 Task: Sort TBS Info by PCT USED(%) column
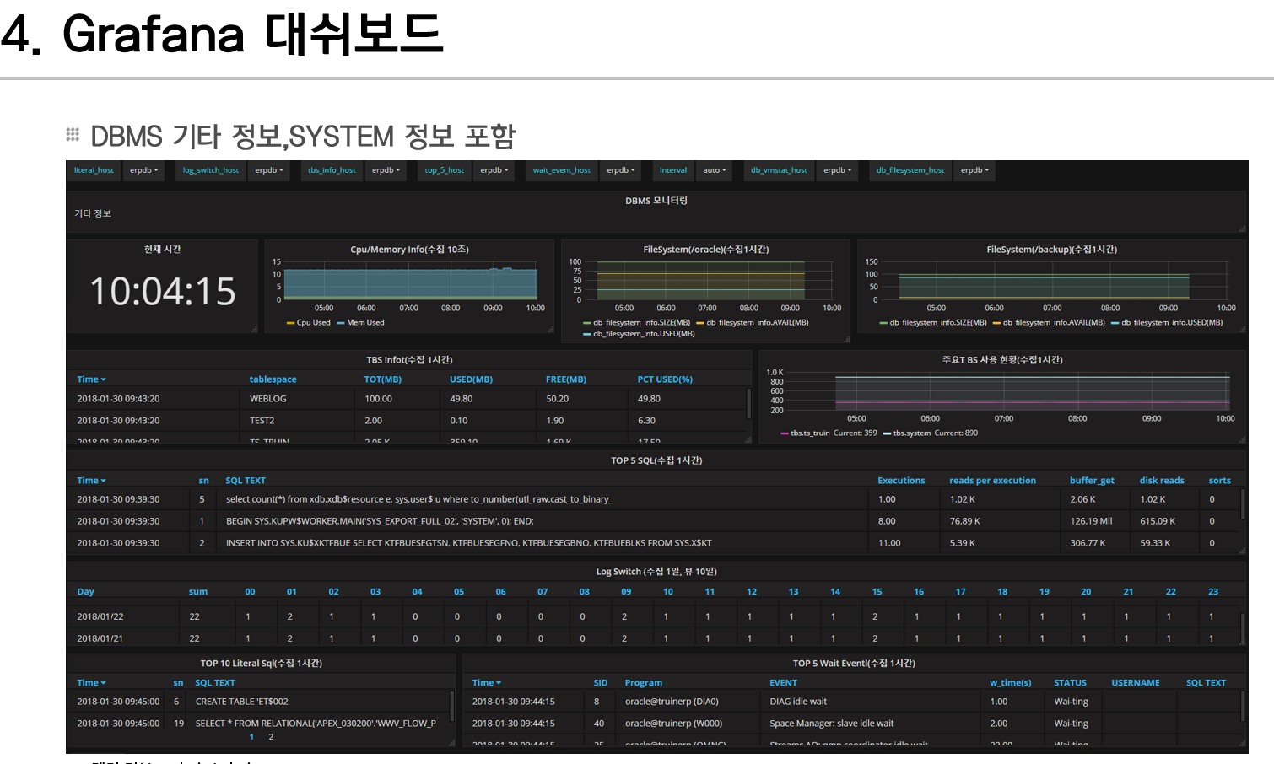tap(664, 379)
